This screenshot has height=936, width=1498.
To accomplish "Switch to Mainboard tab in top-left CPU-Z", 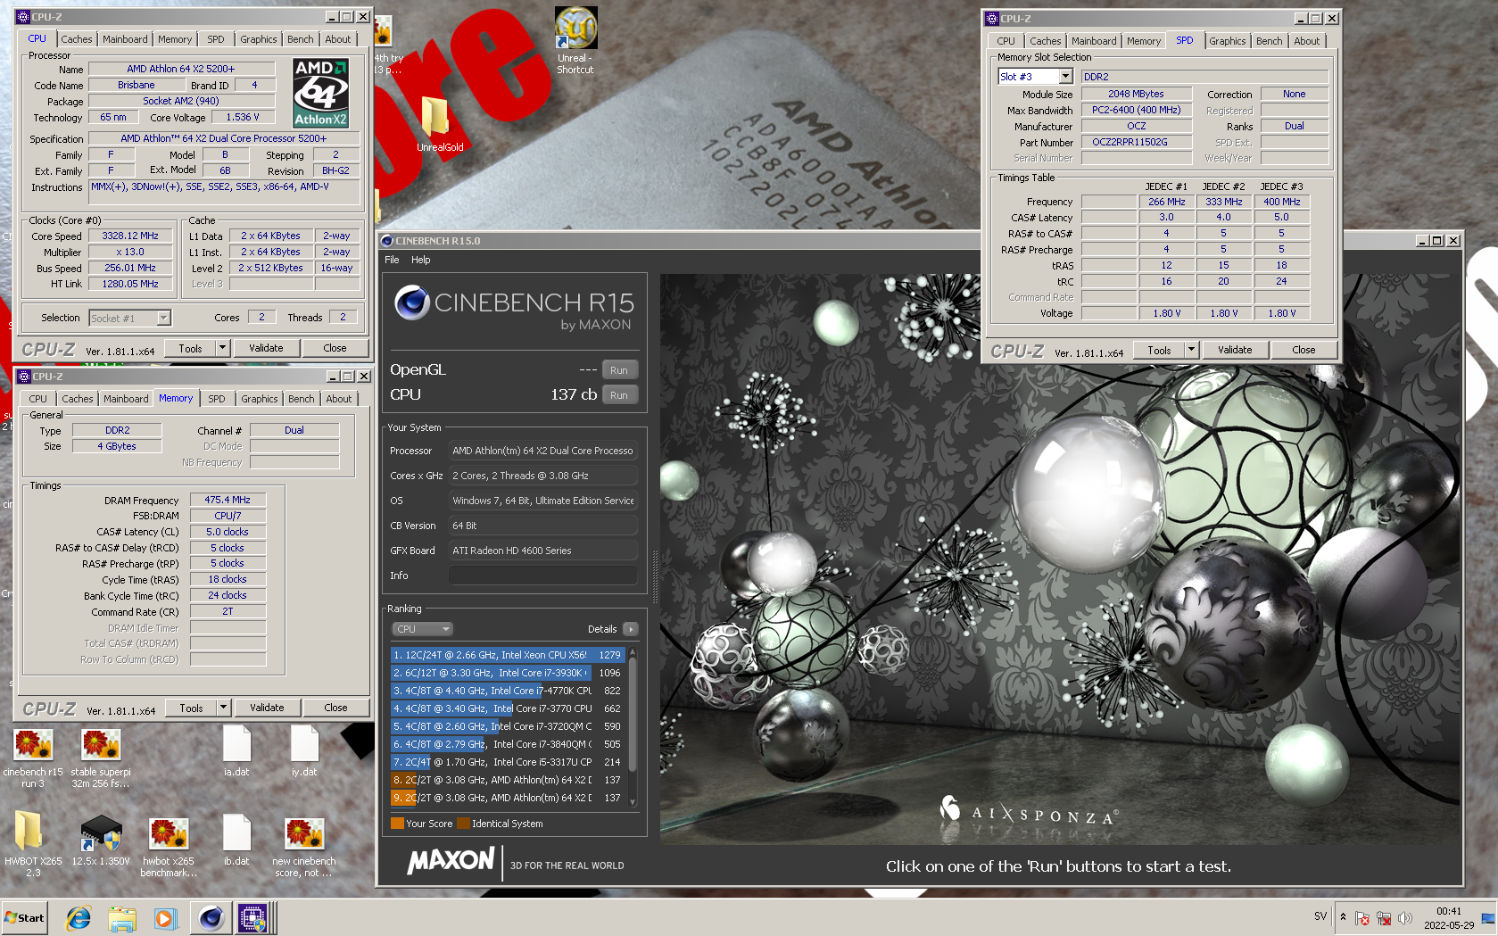I will [125, 39].
